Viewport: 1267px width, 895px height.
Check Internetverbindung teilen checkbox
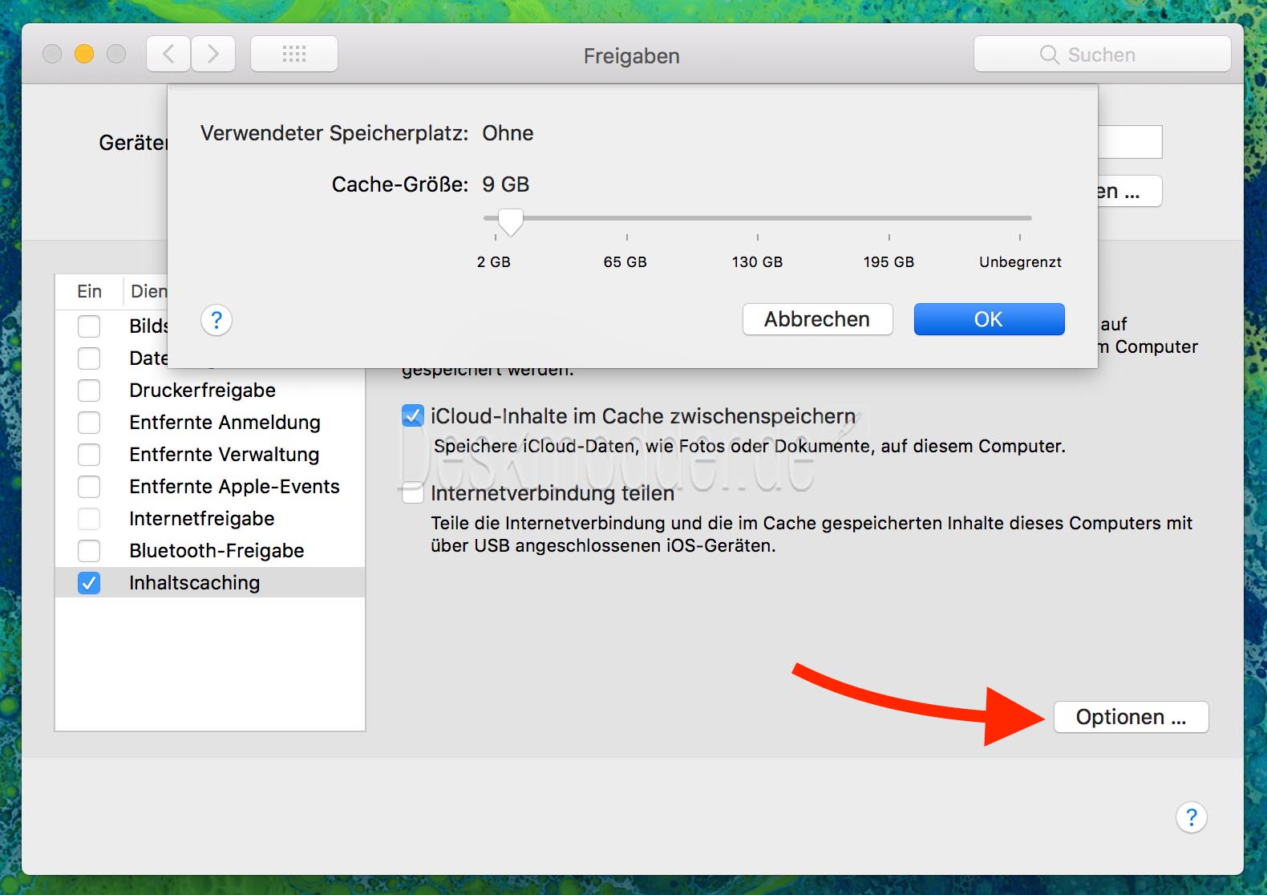tap(412, 492)
